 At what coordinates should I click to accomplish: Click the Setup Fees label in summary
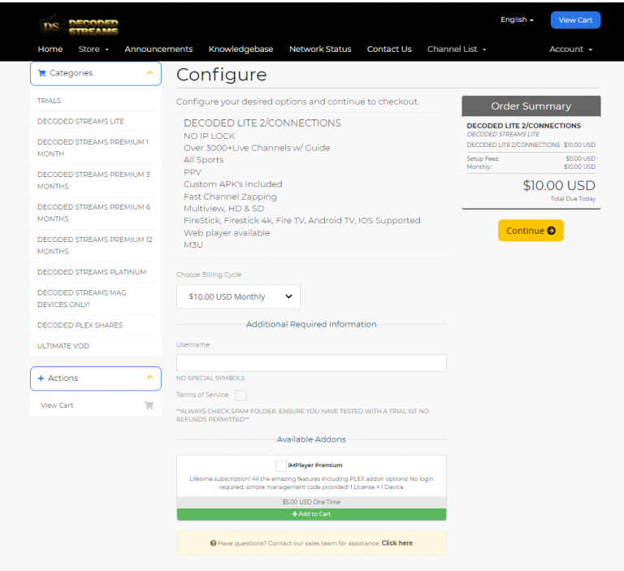(x=483, y=158)
